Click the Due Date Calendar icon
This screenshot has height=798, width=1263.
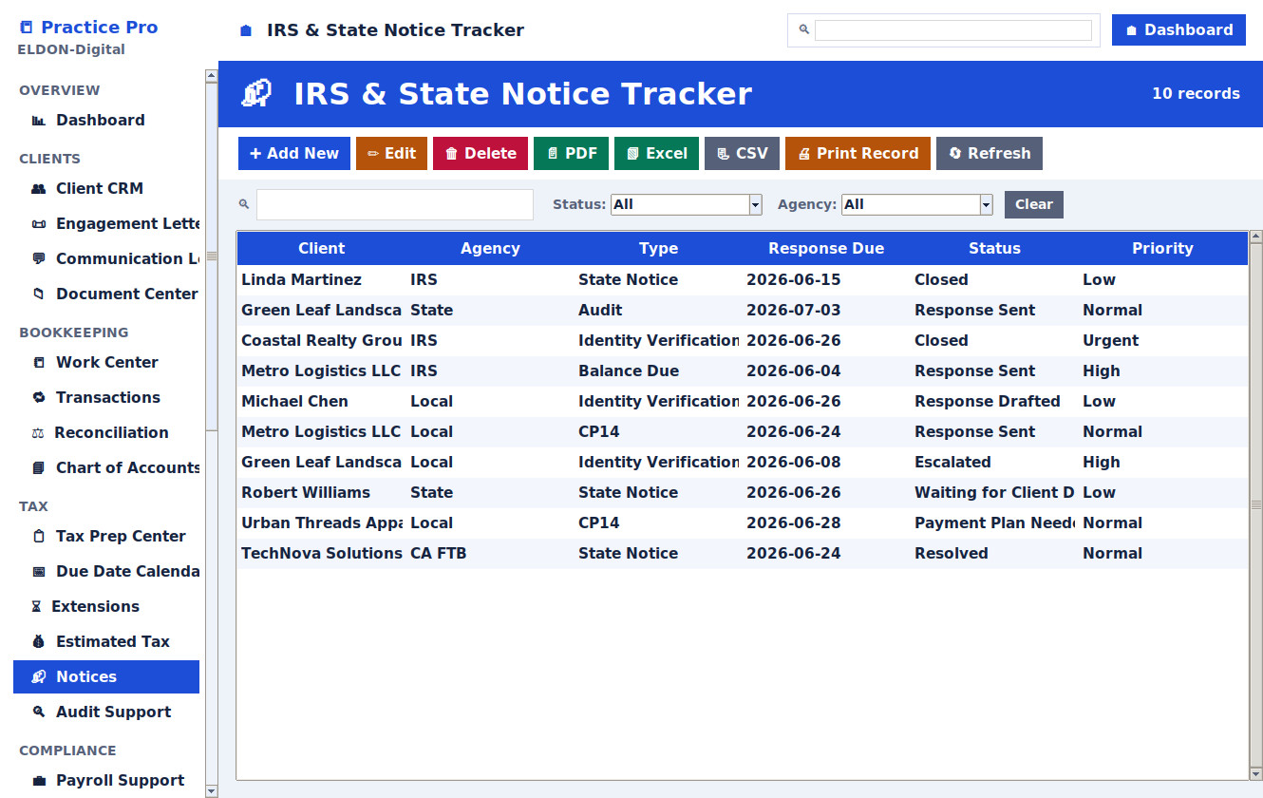tap(39, 572)
